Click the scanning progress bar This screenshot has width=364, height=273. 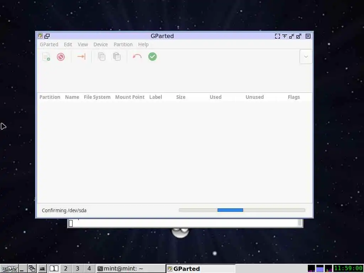pyautogui.click(x=242, y=210)
